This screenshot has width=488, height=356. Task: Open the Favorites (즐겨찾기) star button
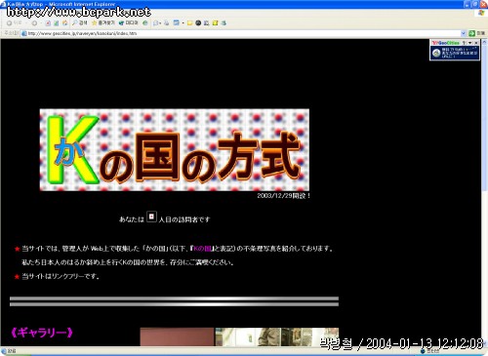[x=103, y=23]
